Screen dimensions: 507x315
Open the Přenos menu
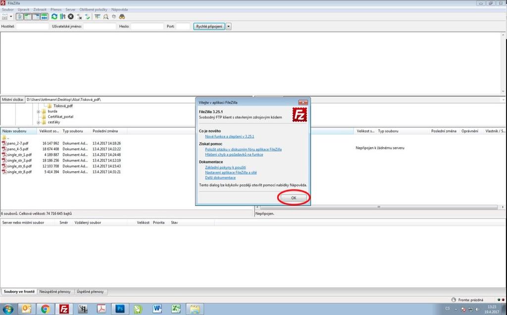click(x=56, y=9)
